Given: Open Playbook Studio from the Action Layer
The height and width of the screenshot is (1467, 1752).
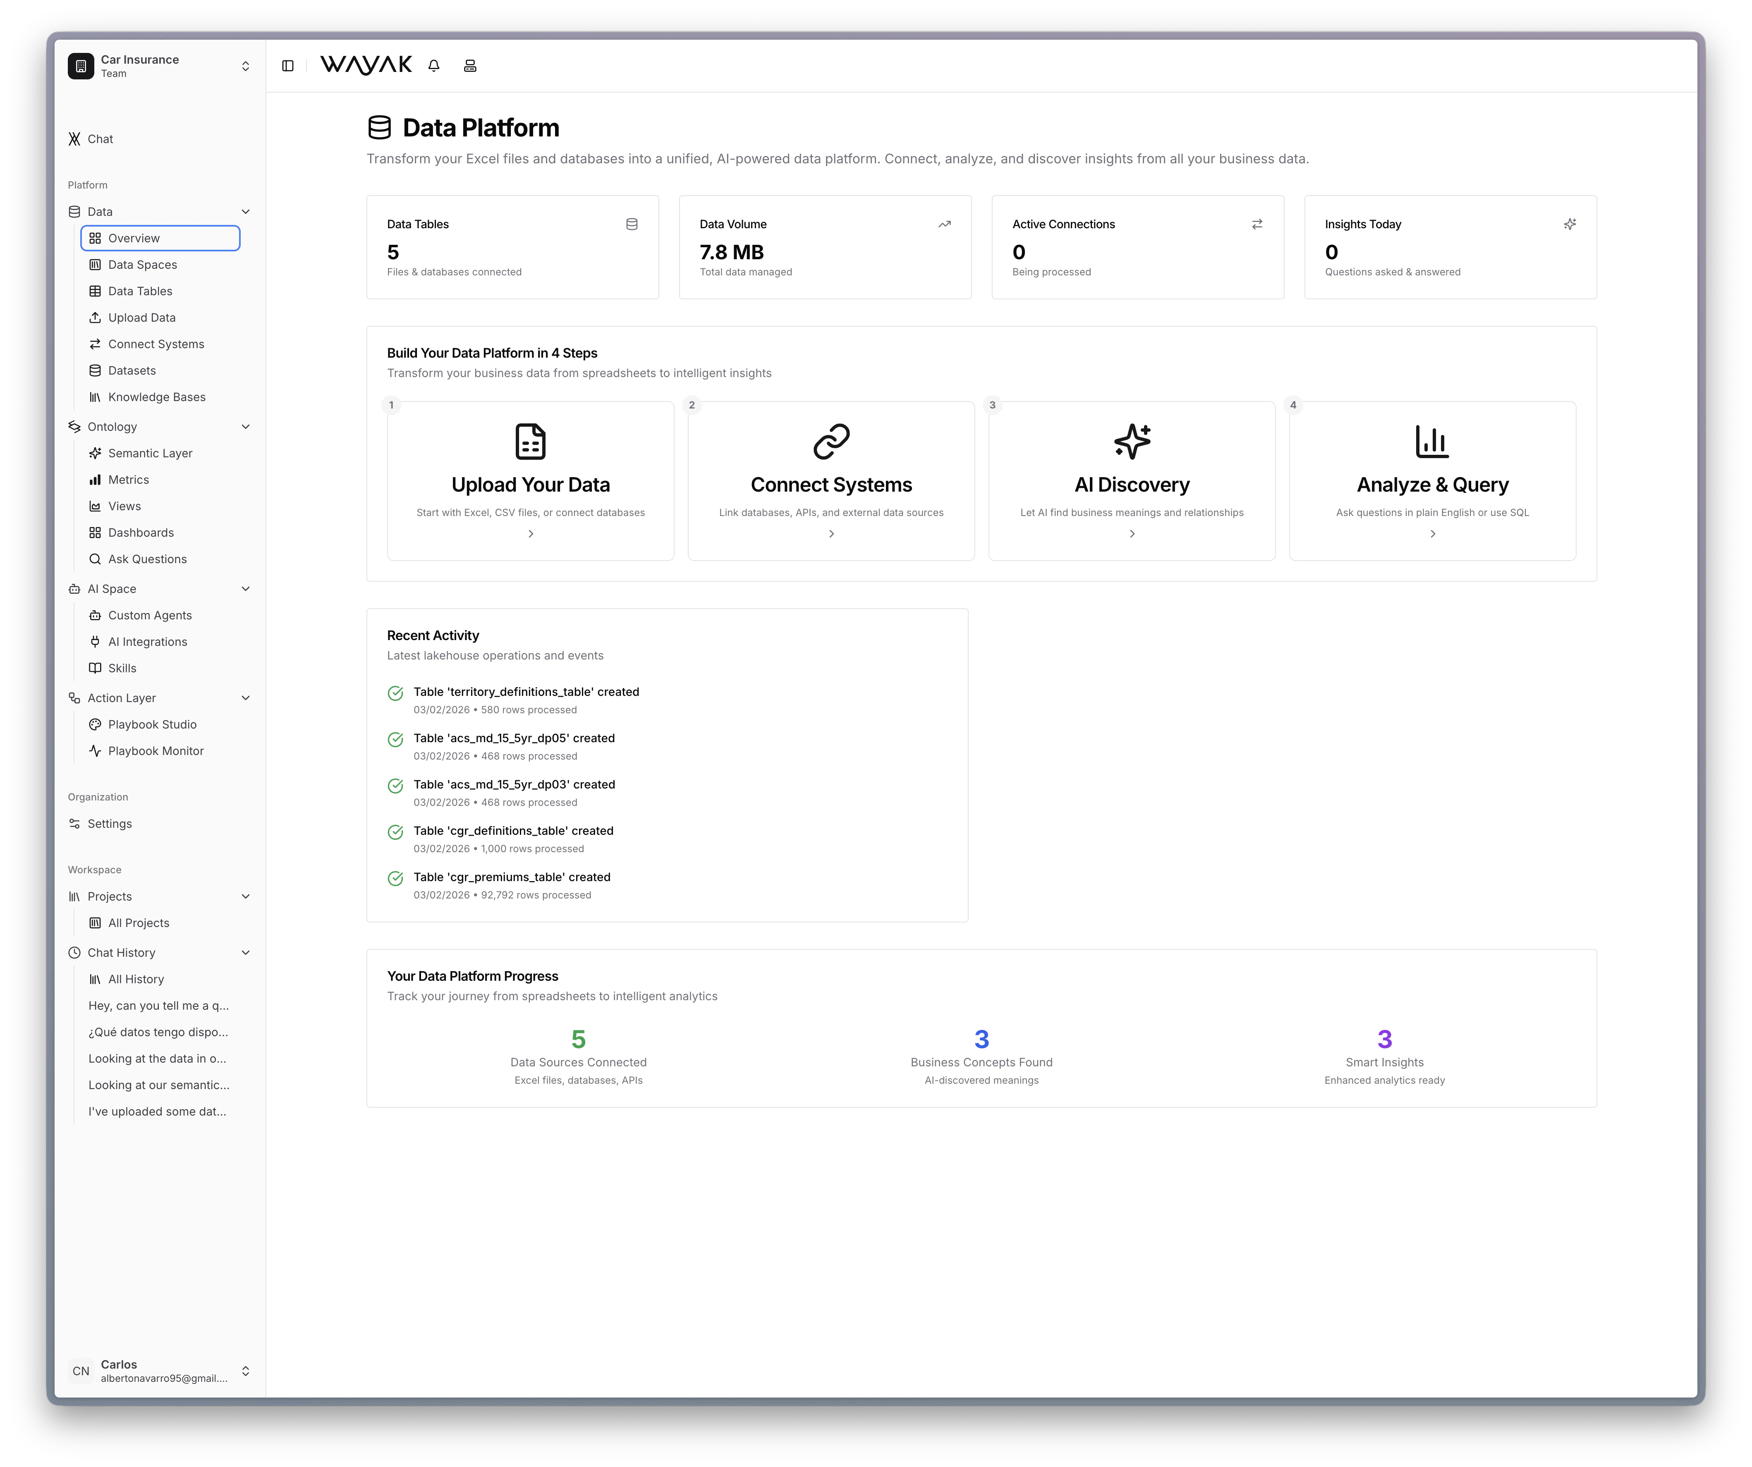Looking at the screenshot, I should [152, 724].
